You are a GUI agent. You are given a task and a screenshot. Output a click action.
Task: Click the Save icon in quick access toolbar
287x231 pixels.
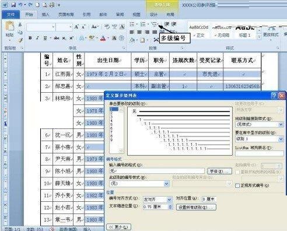pyautogui.click(x=13, y=5)
